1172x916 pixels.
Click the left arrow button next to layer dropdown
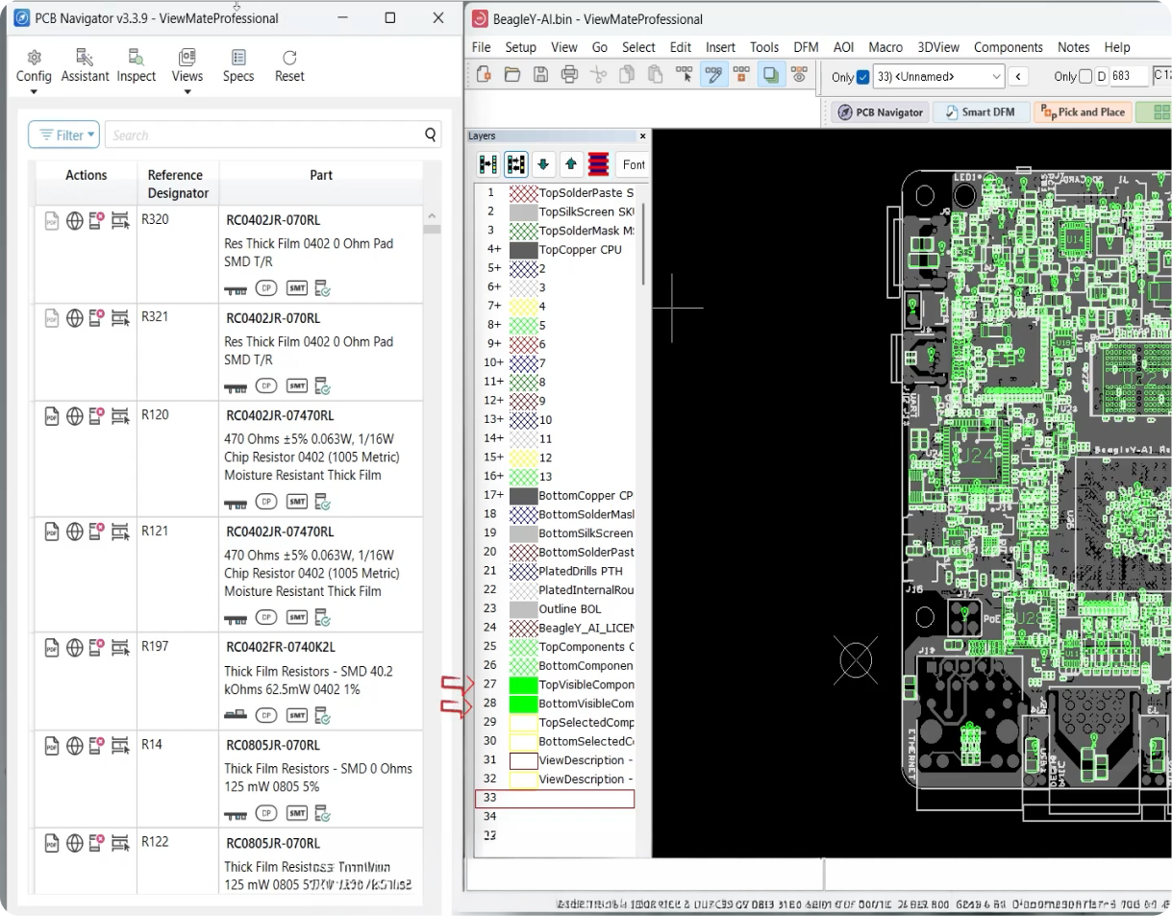click(x=1018, y=77)
